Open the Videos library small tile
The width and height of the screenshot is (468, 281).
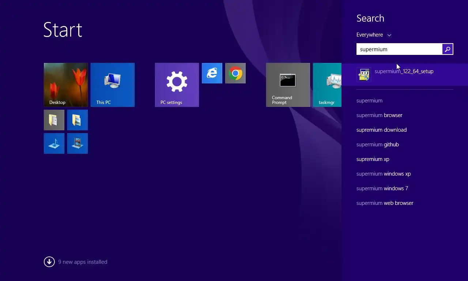coord(78,143)
